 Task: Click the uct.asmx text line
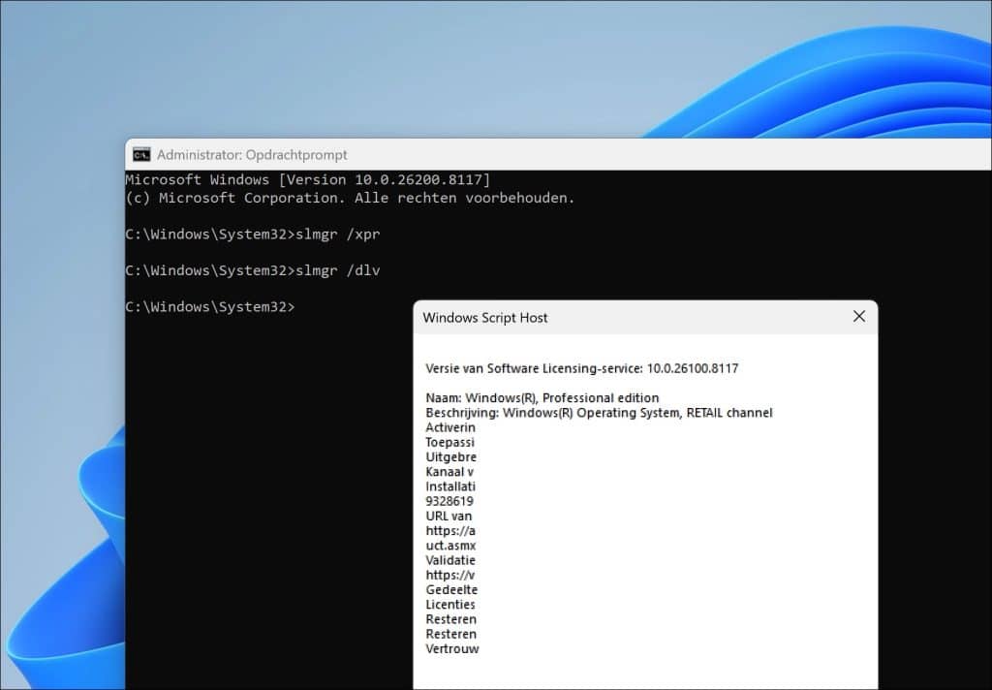(450, 546)
